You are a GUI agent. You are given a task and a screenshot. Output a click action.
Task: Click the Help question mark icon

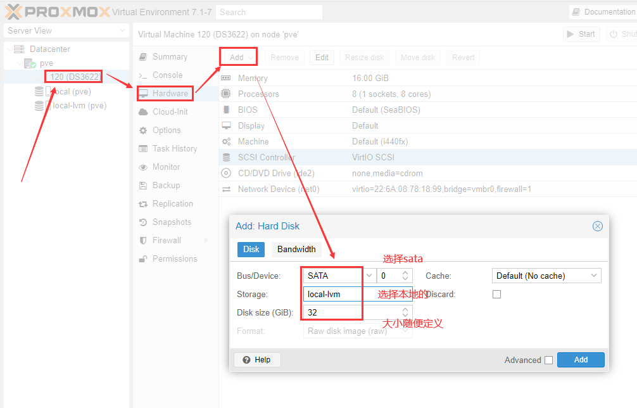click(246, 360)
